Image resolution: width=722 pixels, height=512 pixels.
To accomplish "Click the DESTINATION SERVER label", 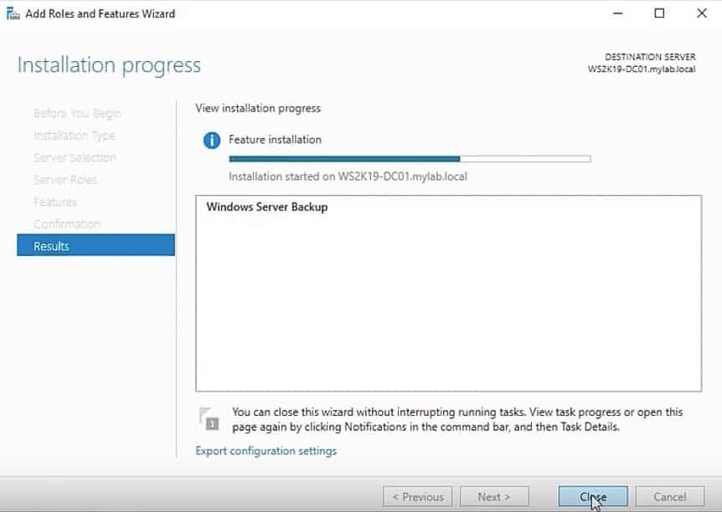I will tap(650, 57).
